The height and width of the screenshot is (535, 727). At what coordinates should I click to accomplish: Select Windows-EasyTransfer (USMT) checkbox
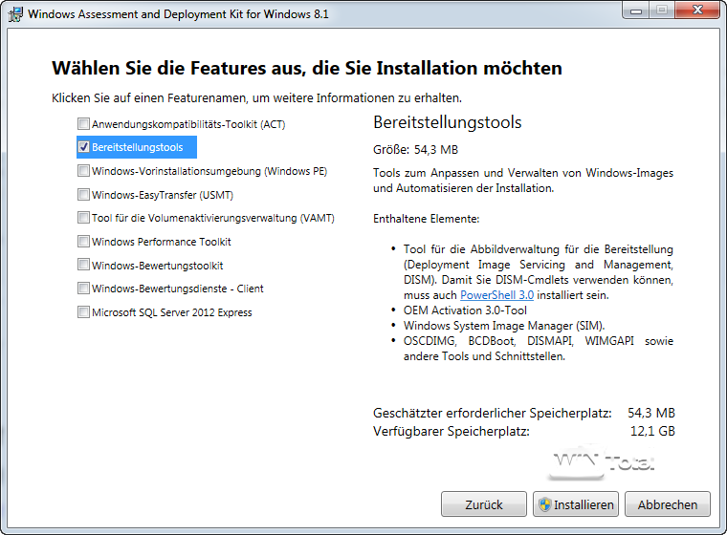point(84,195)
